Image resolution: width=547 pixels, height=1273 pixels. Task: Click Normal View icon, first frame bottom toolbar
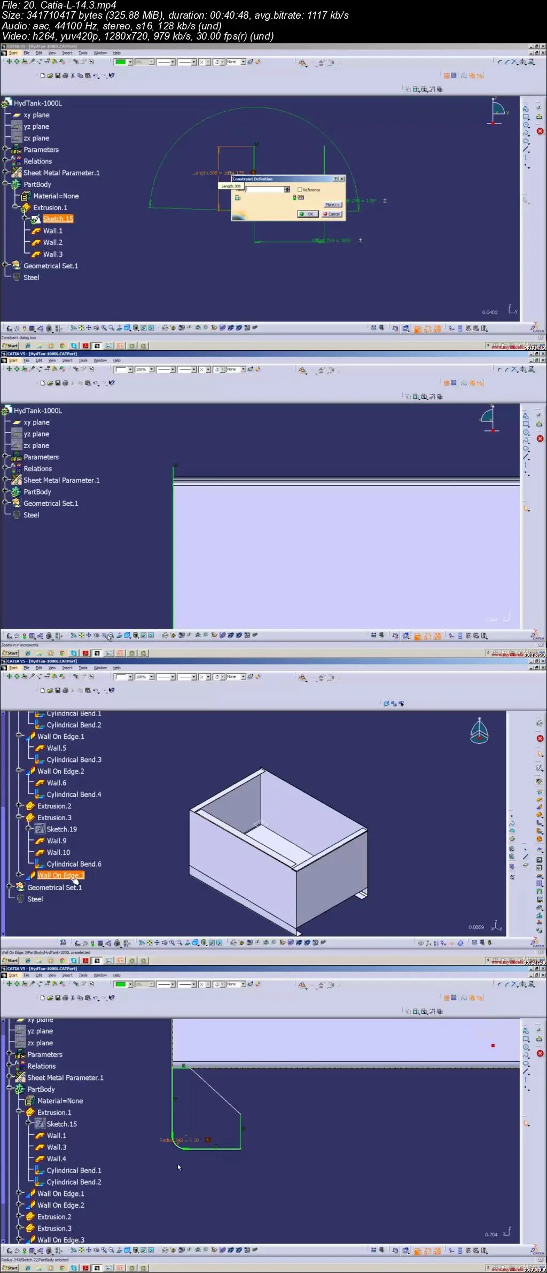tap(119, 328)
